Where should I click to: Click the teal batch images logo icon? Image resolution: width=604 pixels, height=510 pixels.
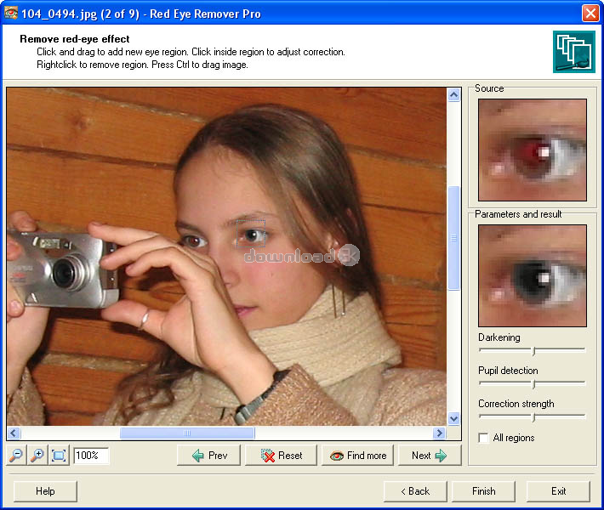574,52
